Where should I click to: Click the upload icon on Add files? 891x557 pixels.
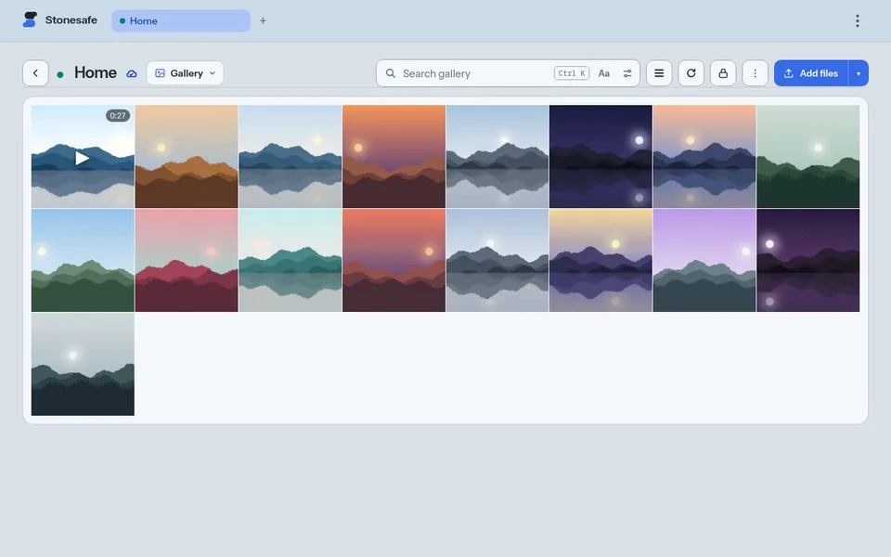[789, 73]
